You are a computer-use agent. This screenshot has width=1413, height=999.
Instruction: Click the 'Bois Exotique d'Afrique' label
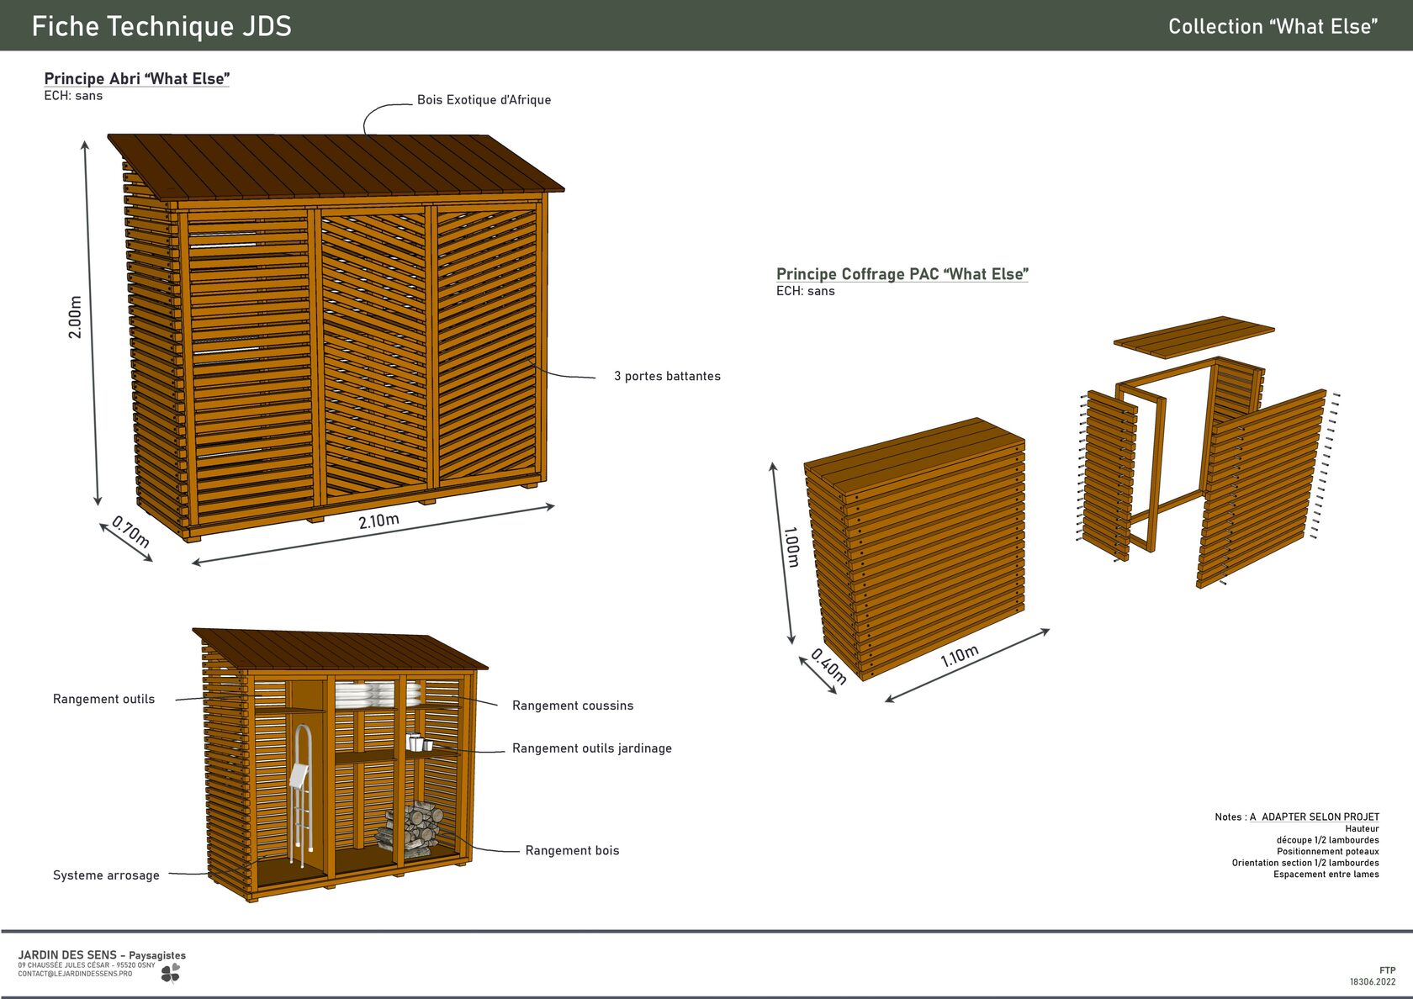pyautogui.click(x=484, y=99)
